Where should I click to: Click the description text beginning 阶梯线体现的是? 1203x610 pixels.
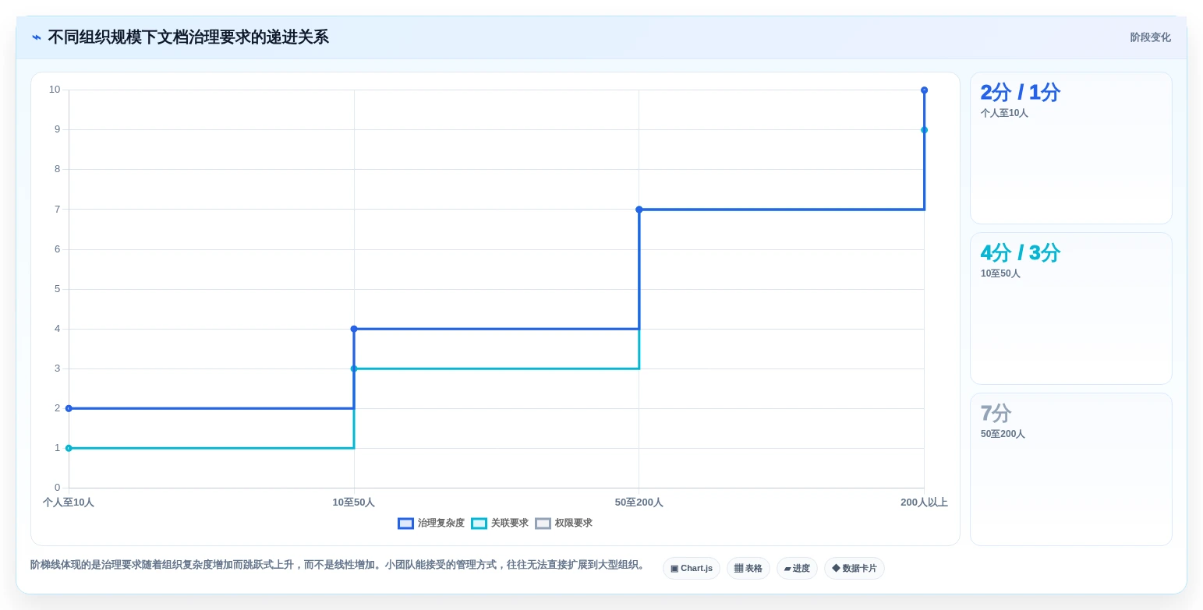(x=338, y=565)
